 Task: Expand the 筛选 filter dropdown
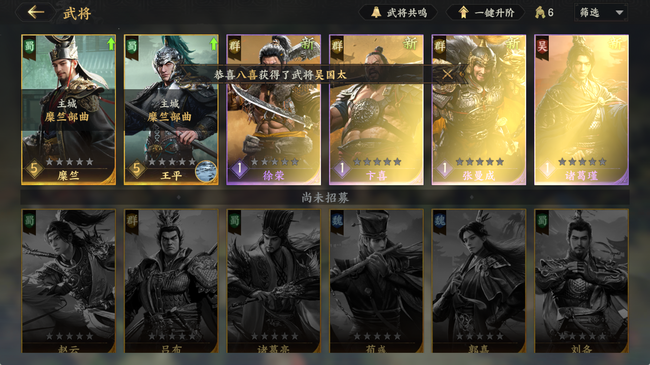tap(601, 13)
